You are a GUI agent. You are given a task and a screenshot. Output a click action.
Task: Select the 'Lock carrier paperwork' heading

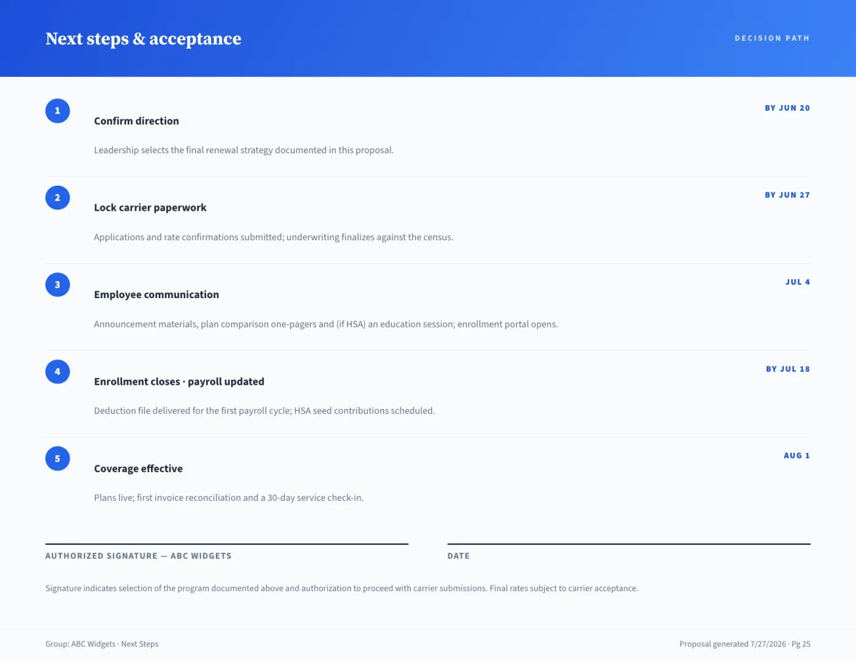coord(150,208)
